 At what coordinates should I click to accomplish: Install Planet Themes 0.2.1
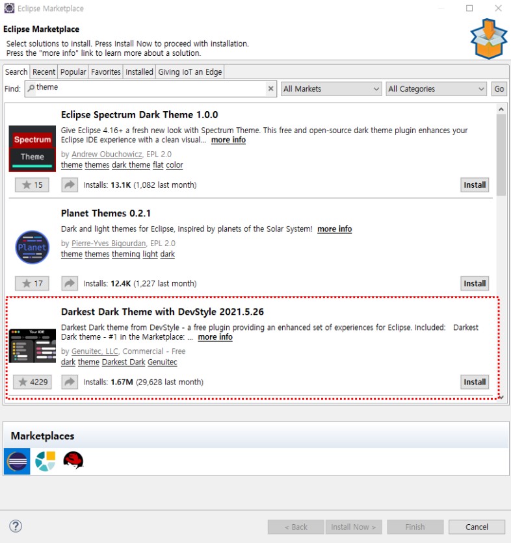point(475,283)
